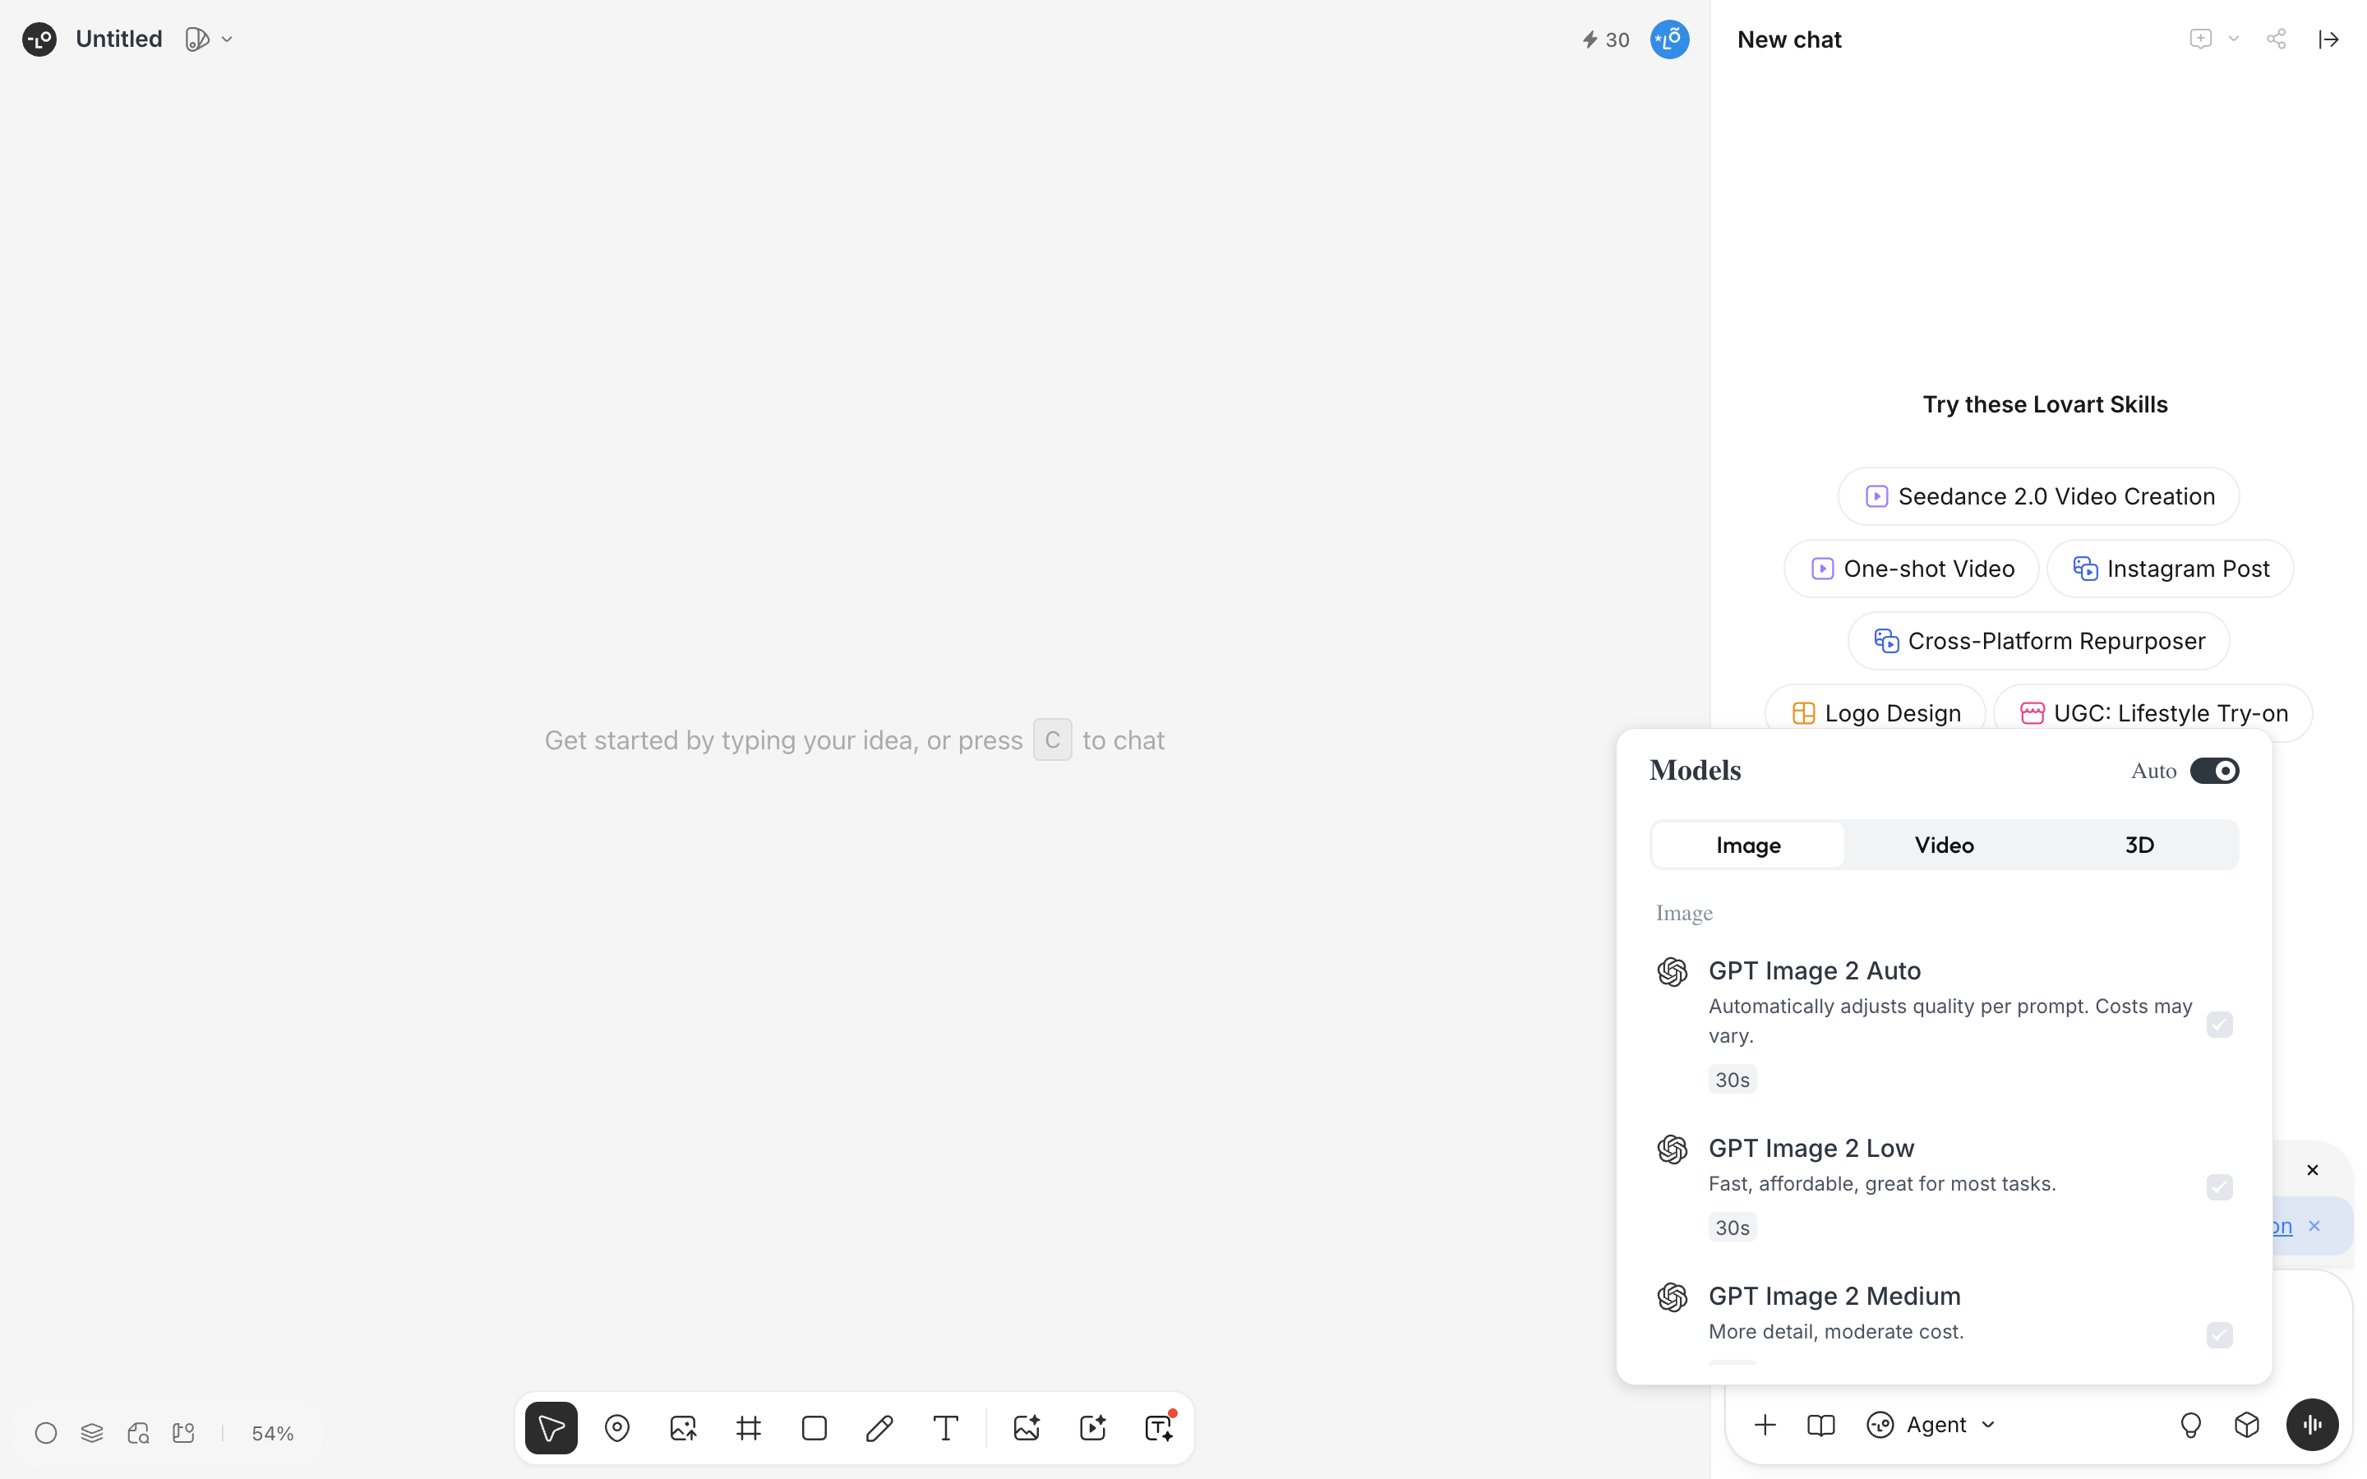This screenshot has width=2367, height=1479.
Task: Click the C keyboard shortcut hint
Action: tap(1053, 739)
